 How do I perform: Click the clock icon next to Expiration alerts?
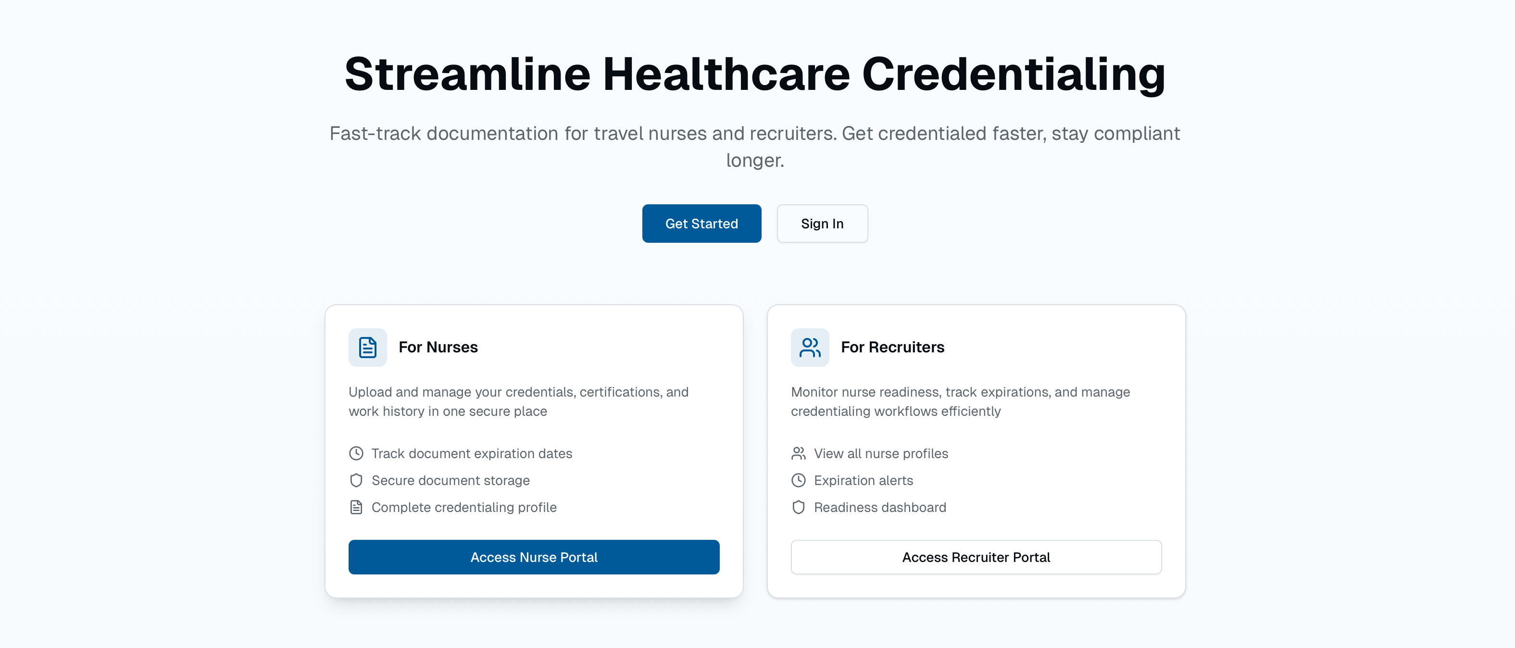coord(798,480)
